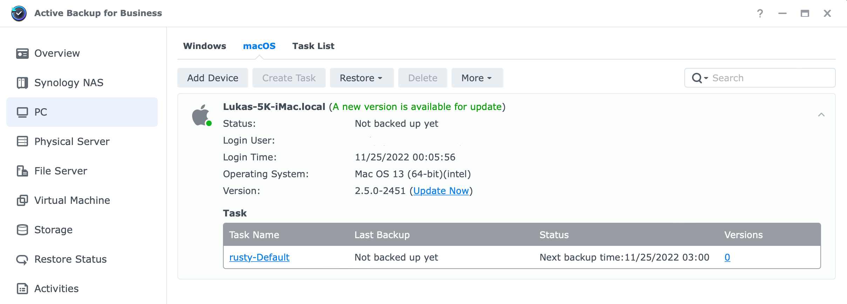Screen dimensions: 847x304
Task: Switch to the Task List tab
Action: coord(313,46)
